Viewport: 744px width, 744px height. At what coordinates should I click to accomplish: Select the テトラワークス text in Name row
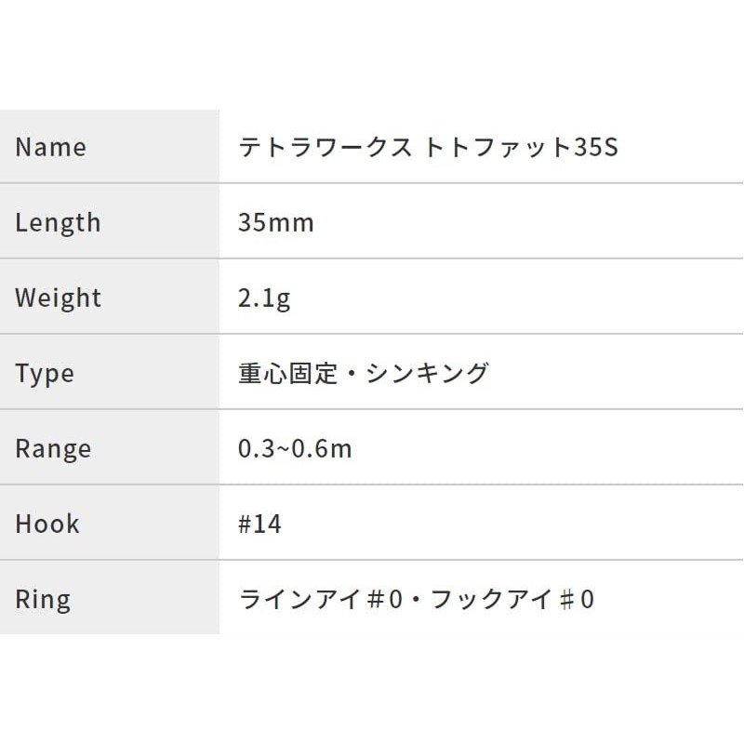(325, 147)
